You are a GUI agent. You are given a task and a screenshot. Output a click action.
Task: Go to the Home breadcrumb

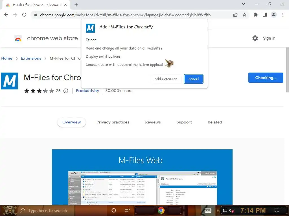(x=7, y=58)
